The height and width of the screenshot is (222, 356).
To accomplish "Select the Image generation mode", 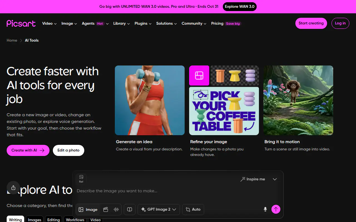I will [x=88, y=210].
